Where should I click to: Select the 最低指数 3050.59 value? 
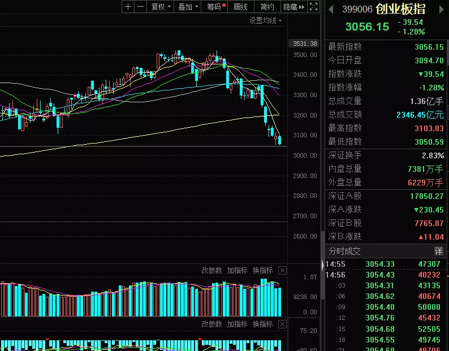point(429,142)
